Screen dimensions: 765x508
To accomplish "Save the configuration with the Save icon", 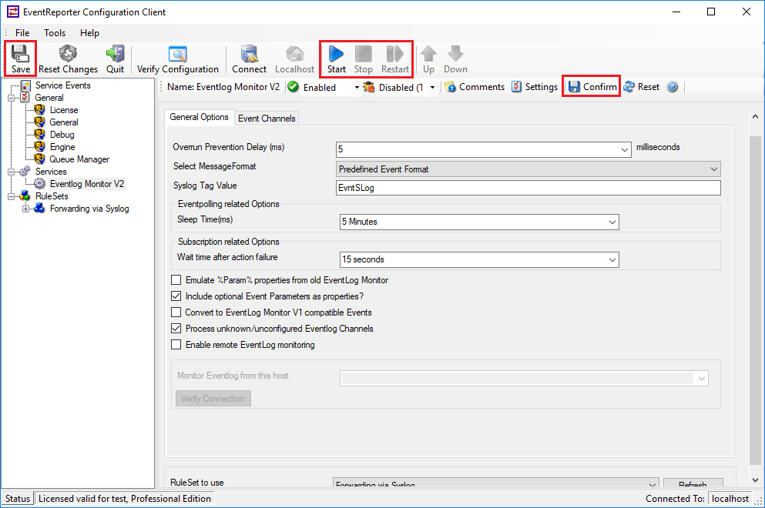I will tap(21, 59).
